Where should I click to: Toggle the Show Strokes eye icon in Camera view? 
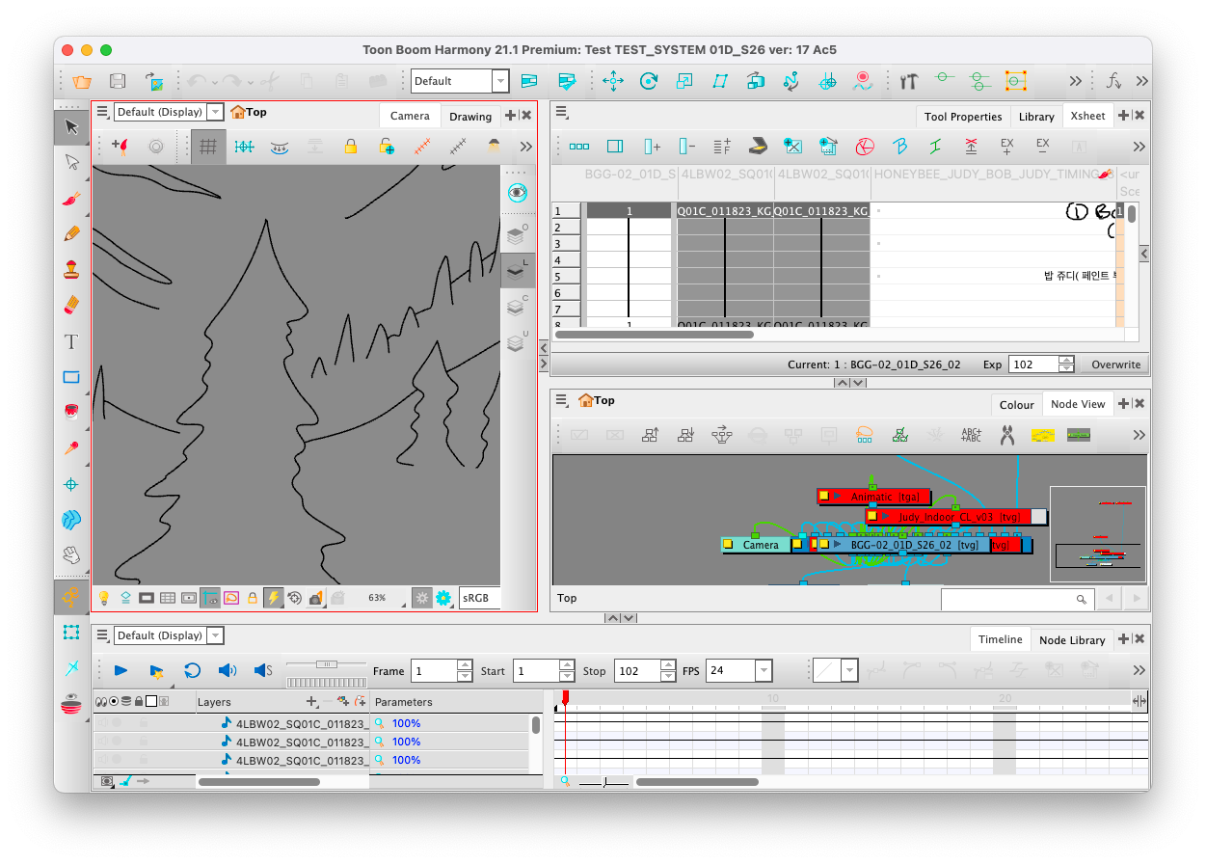click(518, 192)
